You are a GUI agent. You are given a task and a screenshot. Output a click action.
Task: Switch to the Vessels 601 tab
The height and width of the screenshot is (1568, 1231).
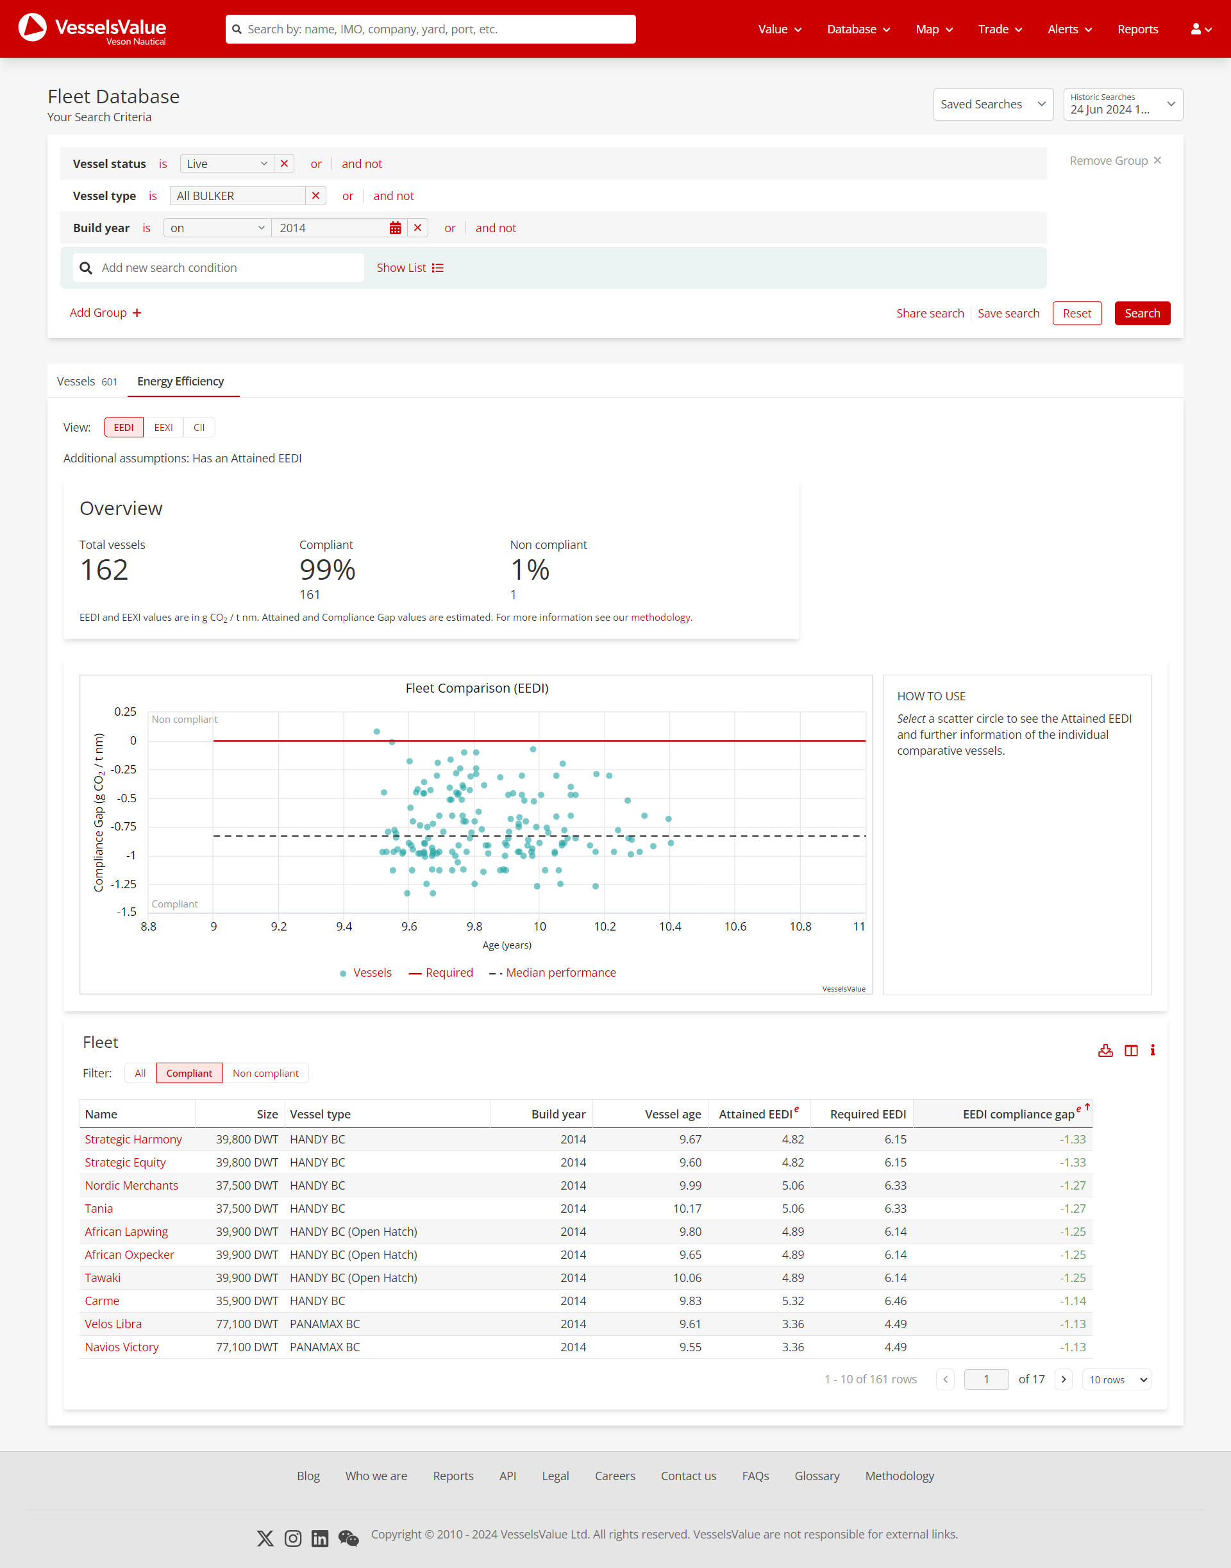(87, 382)
